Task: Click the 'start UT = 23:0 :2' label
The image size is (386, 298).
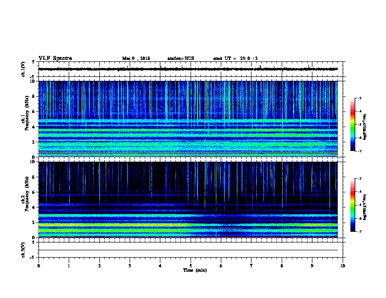Action: [235, 58]
